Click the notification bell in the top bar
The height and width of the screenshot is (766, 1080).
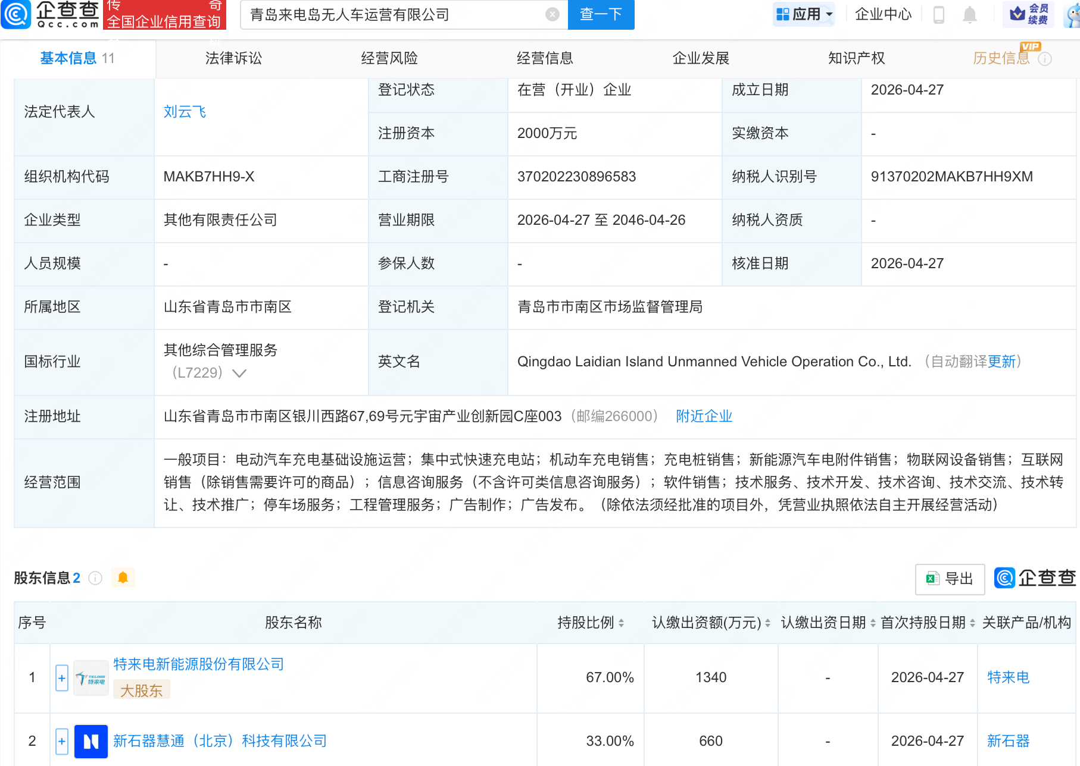(969, 15)
